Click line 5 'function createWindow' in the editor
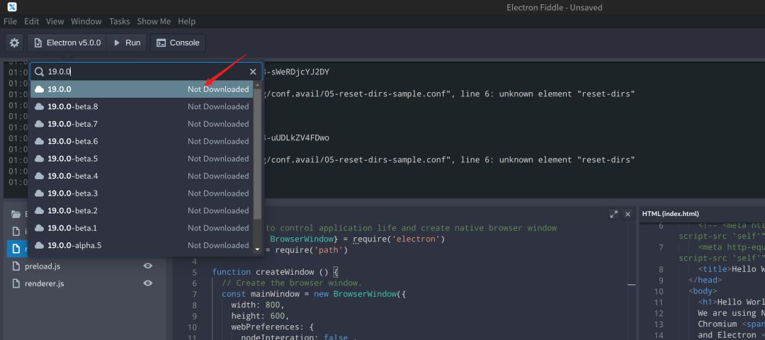The height and width of the screenshot is (340, 765). tap(276, 272)
